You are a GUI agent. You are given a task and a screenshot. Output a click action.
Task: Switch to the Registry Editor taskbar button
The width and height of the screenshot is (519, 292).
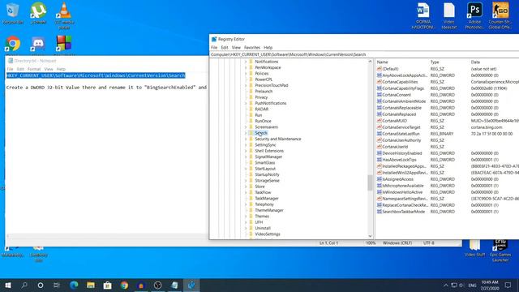click(x=191, y=285)
